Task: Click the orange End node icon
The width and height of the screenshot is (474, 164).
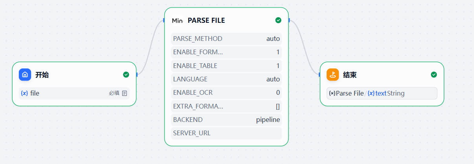Action: click(333, 75)
